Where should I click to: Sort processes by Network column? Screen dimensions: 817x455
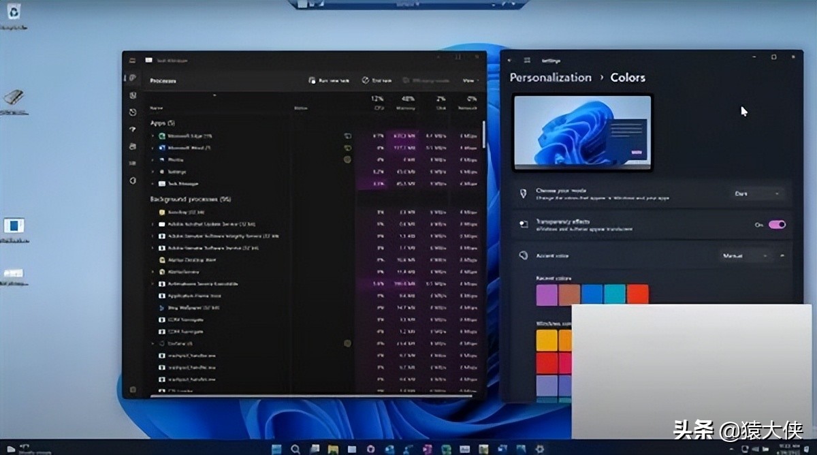pos(468,103)
